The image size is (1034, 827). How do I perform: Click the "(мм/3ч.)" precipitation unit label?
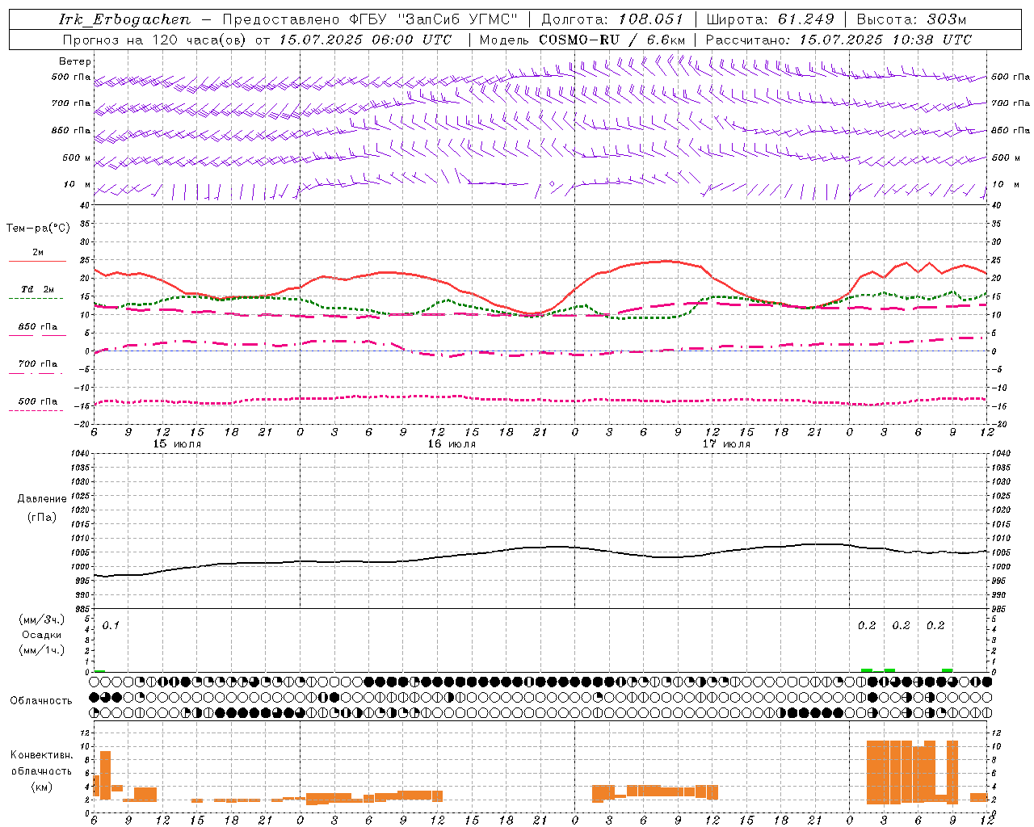[42, 620]
